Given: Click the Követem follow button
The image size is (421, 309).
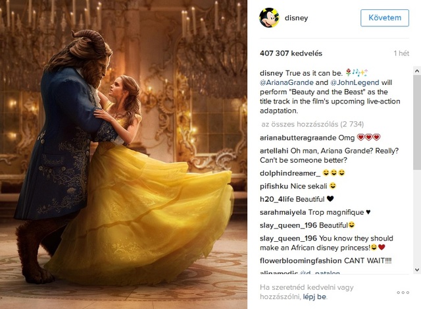Looking at the screenshot, I should click(x=384, y=18).
